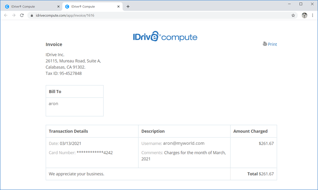Open a new tab with plus button
The height and width of the screenshot is (190, 318).
[x=128, y=6]
